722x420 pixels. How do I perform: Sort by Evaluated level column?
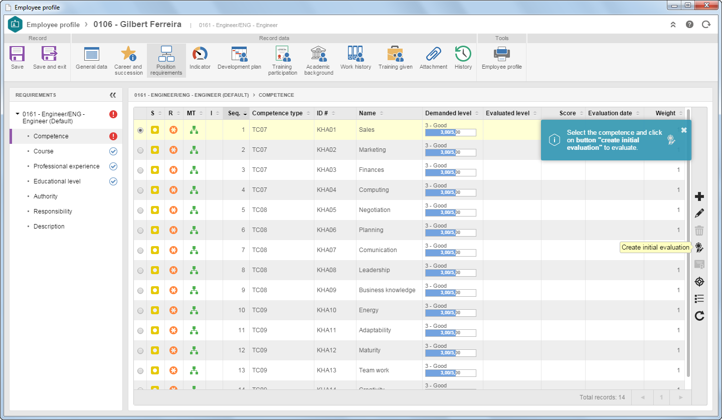512,113
